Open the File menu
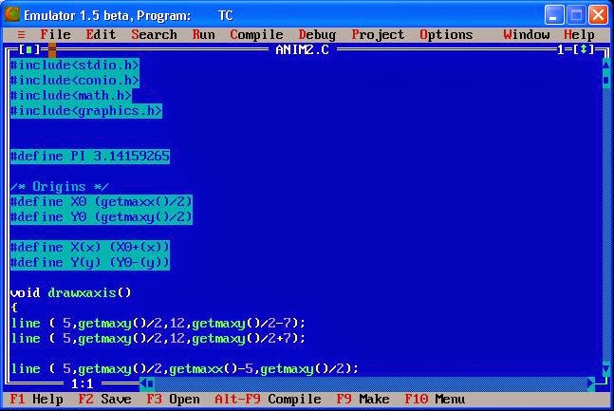Viewport: 614px width, 411px height. pyautogui.click(x=55, y=34)
